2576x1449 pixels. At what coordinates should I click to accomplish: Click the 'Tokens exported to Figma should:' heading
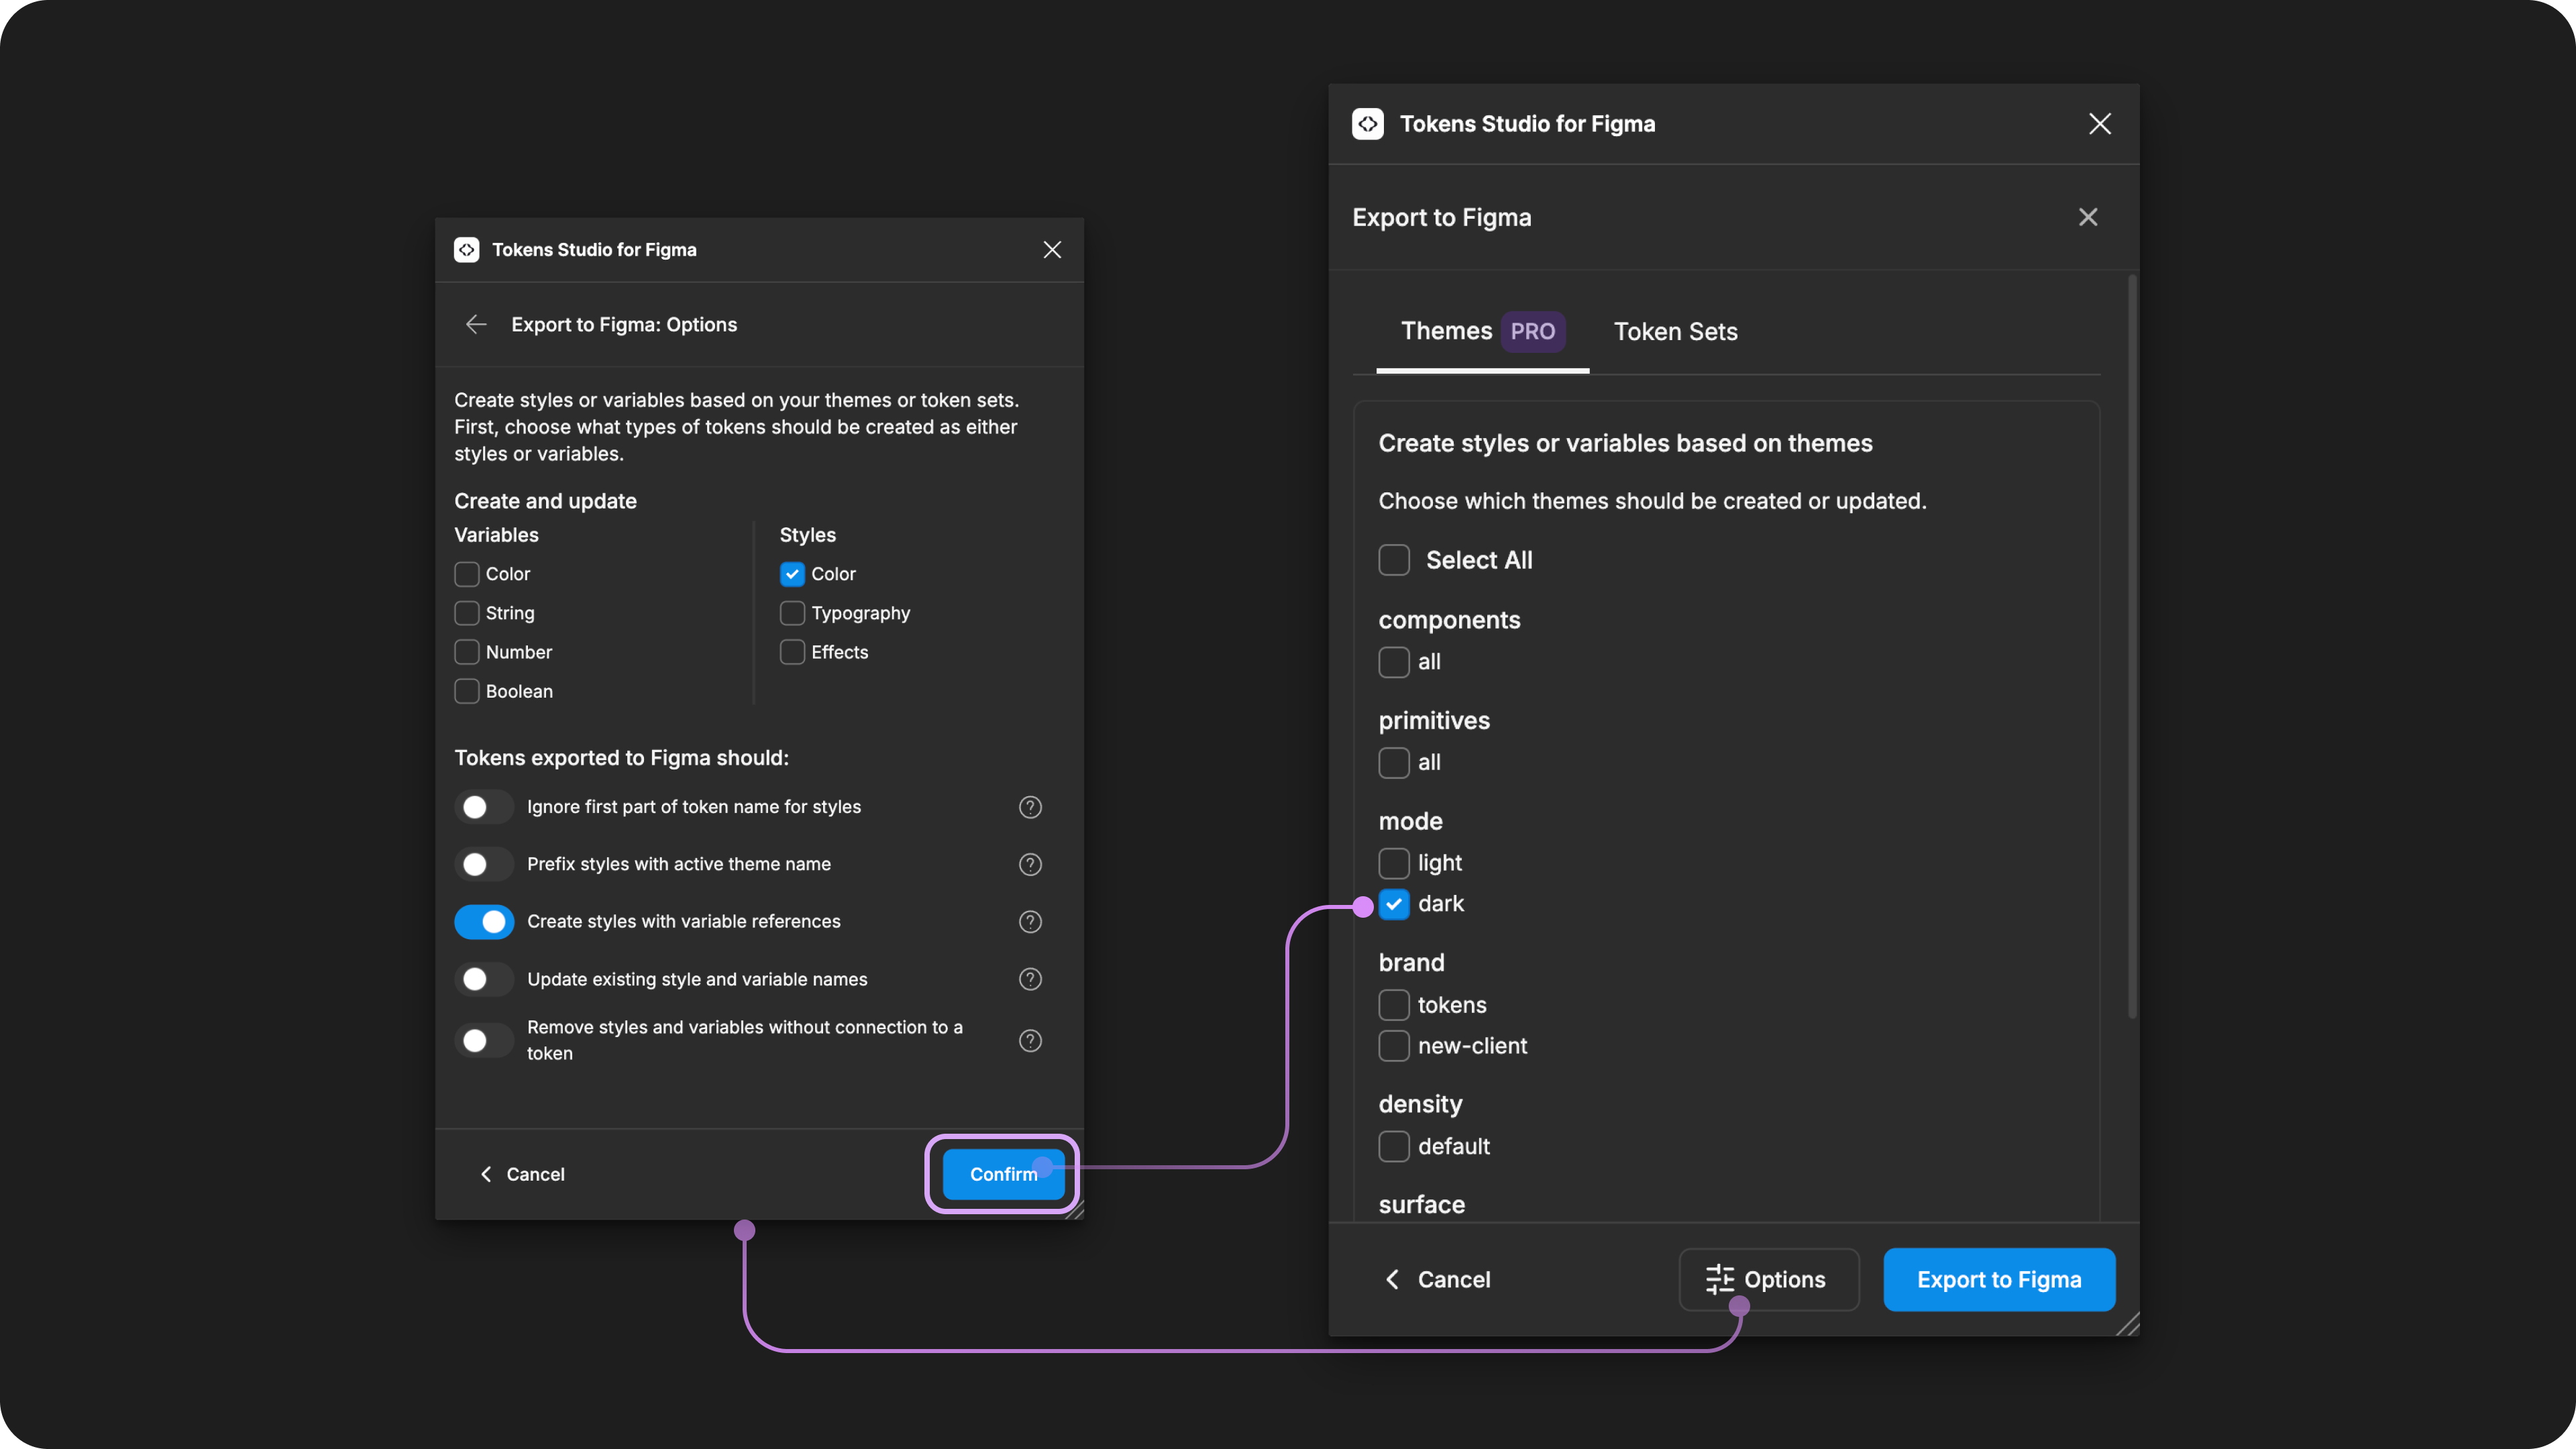point(621,758)
